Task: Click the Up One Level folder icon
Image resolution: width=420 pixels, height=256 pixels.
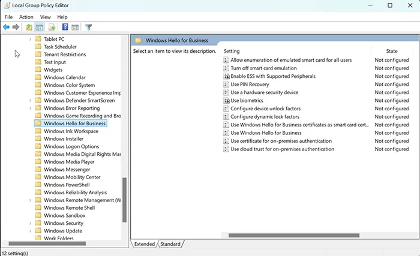Action: [29, 27]
